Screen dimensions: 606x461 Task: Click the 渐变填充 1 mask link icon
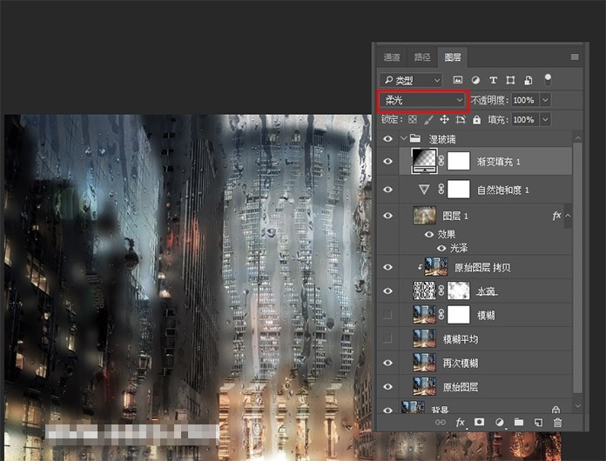[x=441, y=161]
